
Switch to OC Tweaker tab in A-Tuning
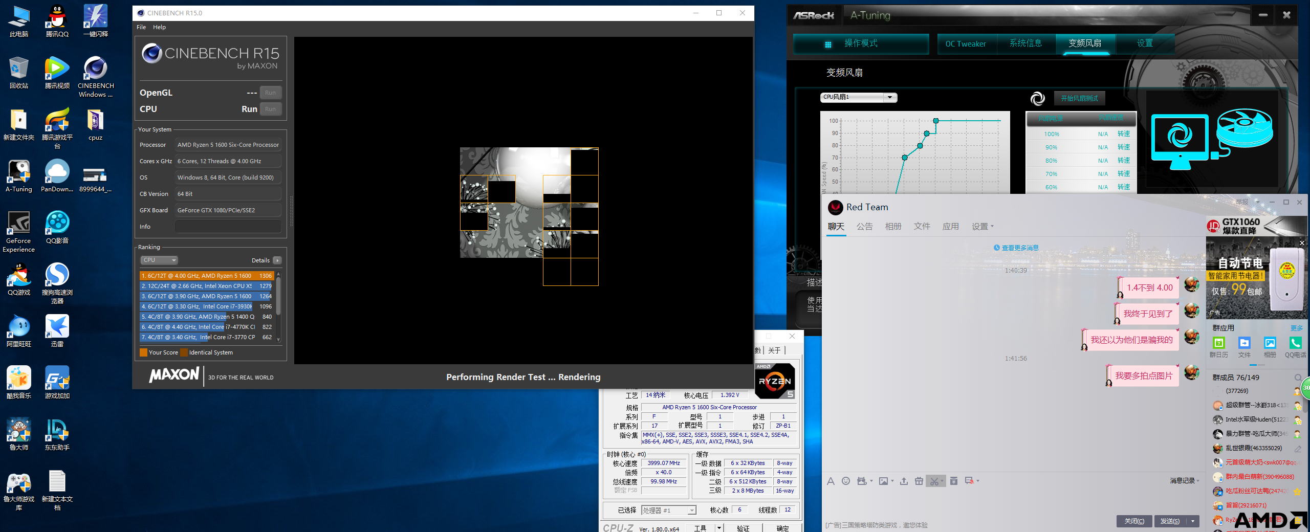tap(966, 43)
